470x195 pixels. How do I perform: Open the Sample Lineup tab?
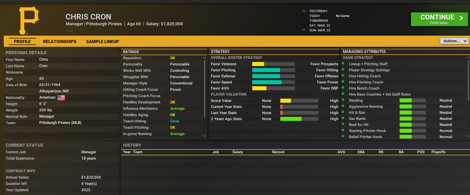103,41
